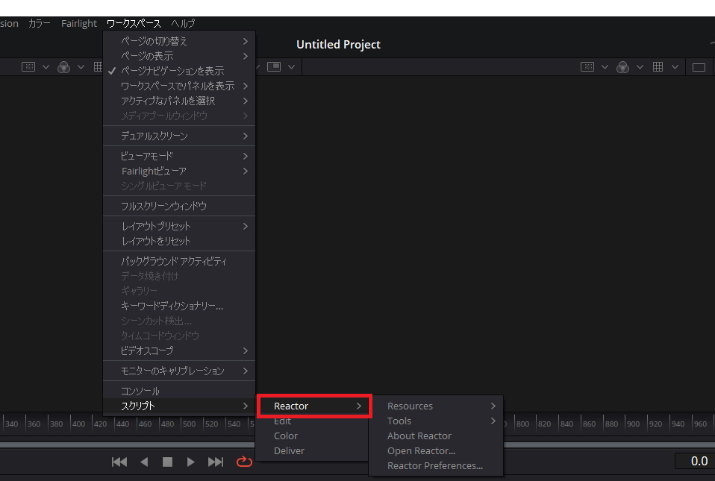Screen dimensions: 715x481
Task: Click the right viewer's color channel circles icon
Action: pyautogui.click(x=623, y=67)
